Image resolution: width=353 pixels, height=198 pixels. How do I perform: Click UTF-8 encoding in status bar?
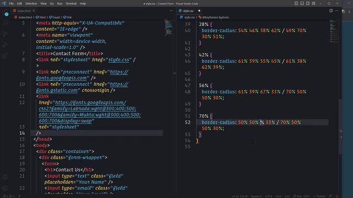pyautogui.click(x=269, y=196)
